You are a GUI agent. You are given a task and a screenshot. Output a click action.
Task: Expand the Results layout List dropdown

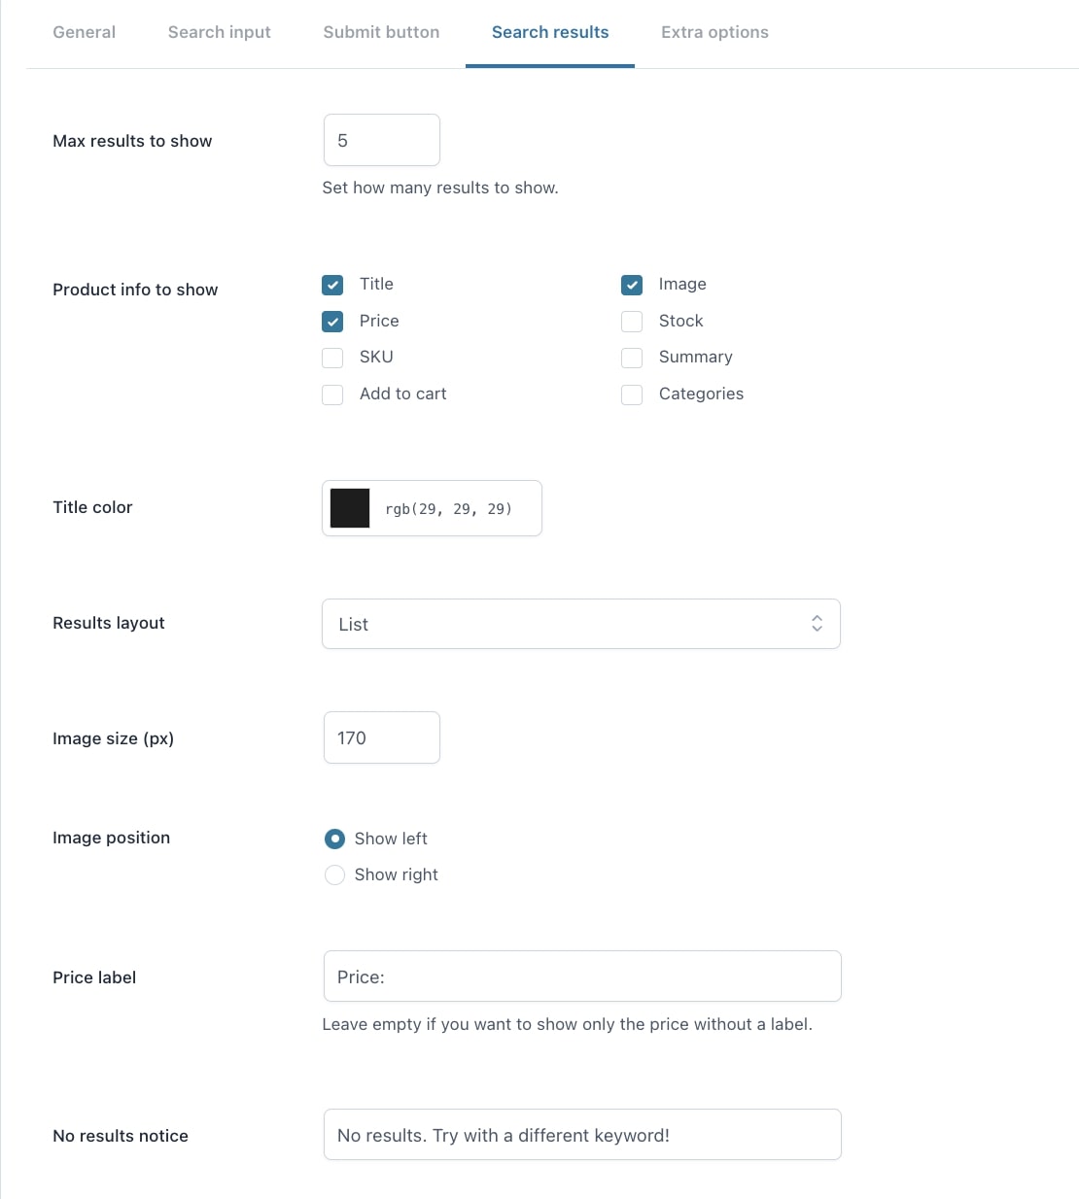(x=581, y=624)
